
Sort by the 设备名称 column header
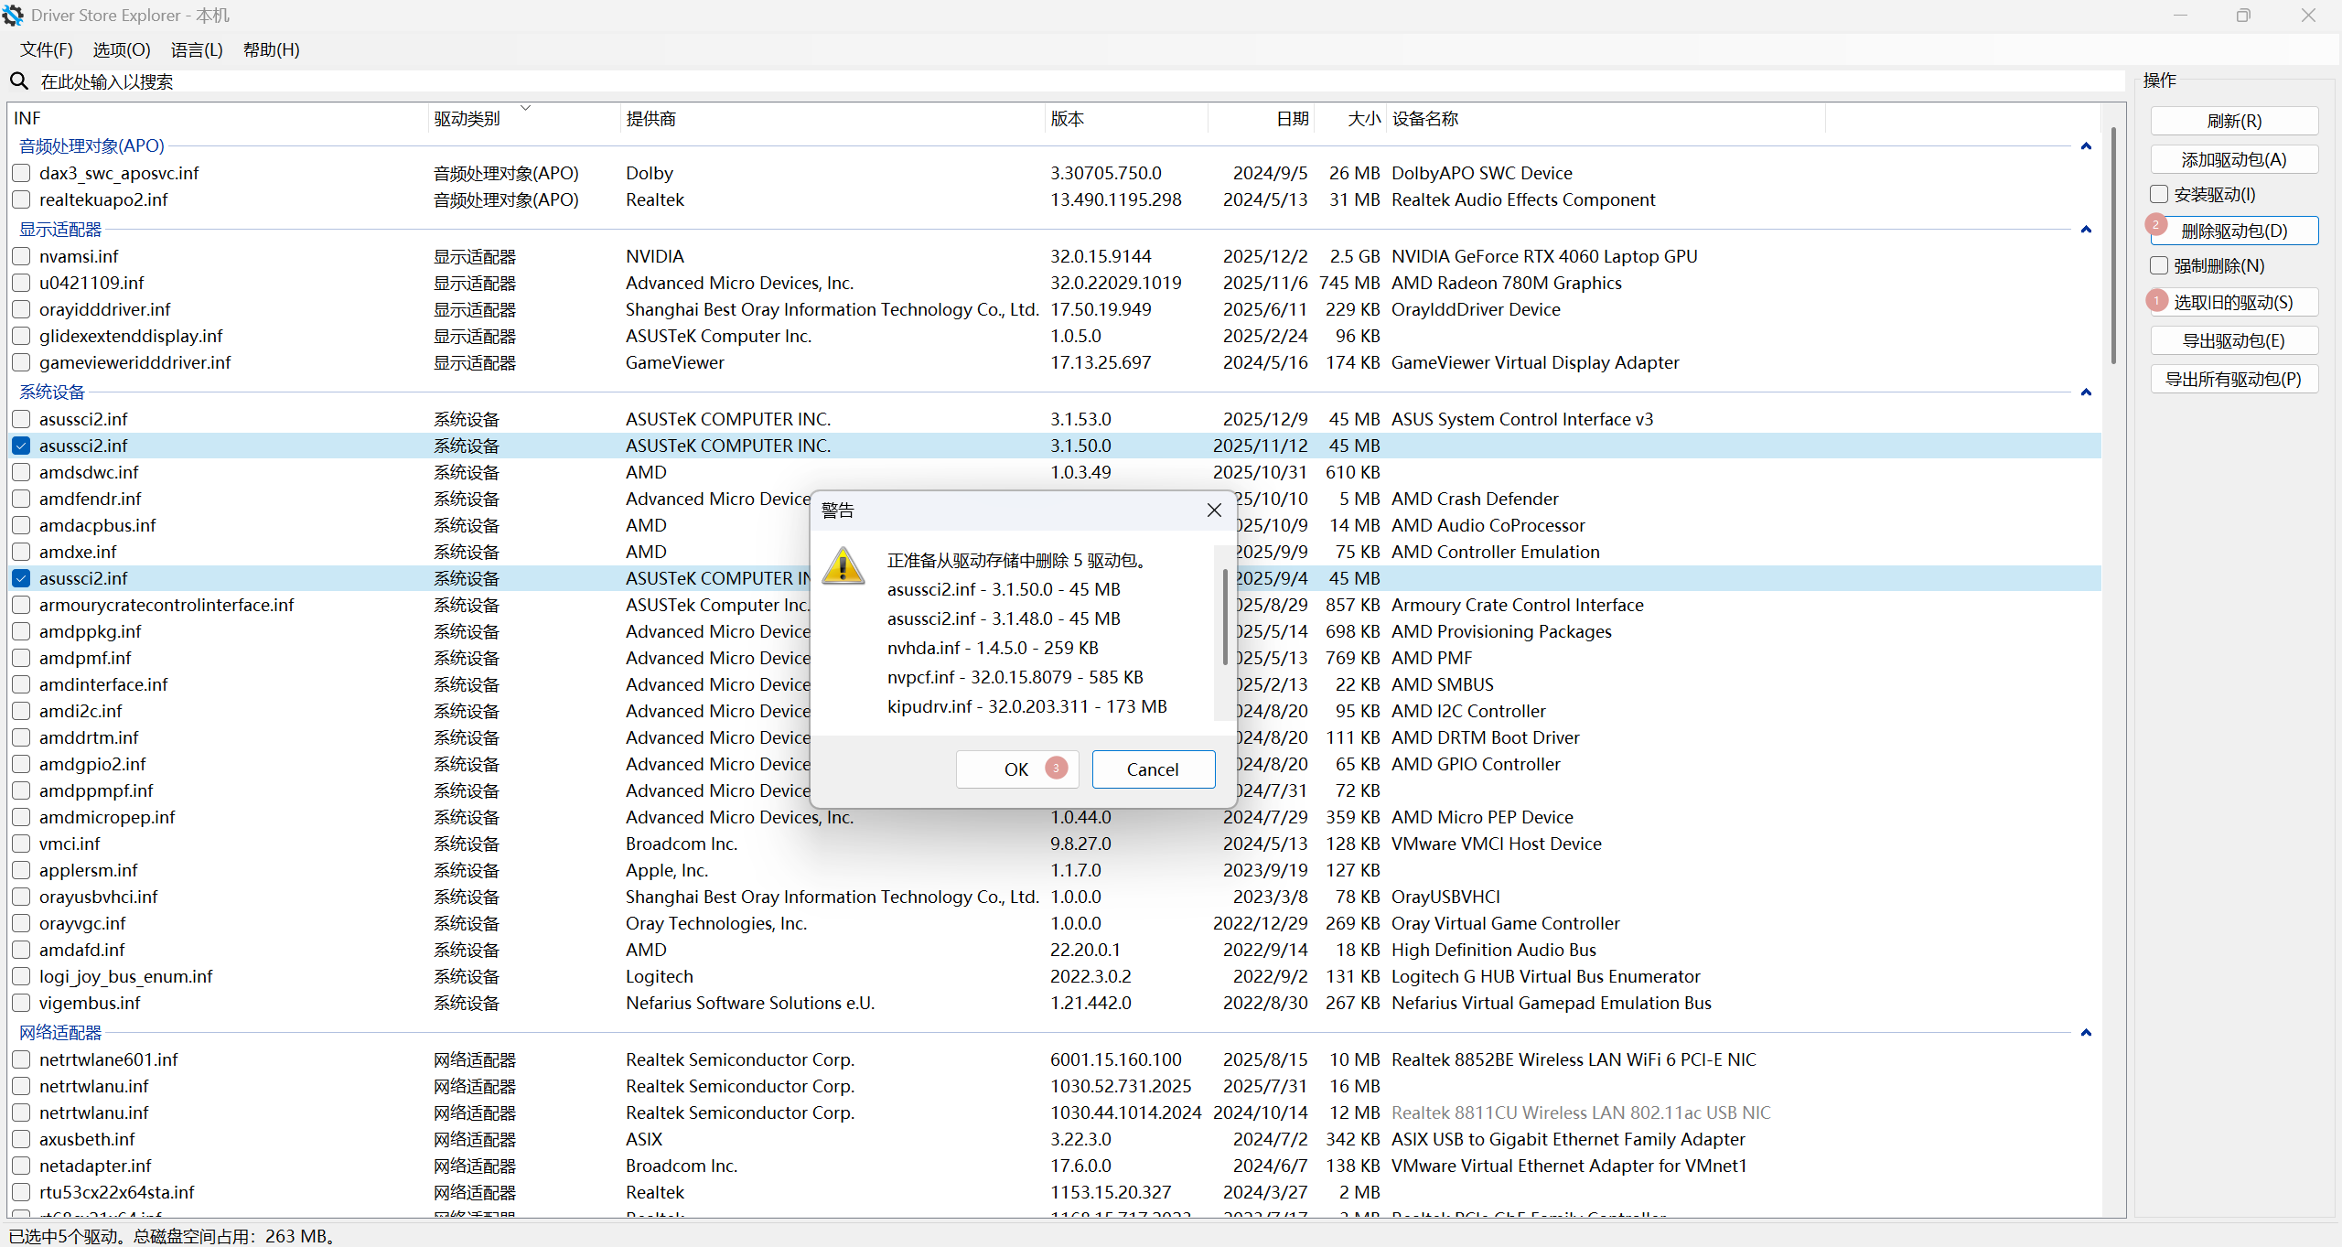[x=1606, y=118]
